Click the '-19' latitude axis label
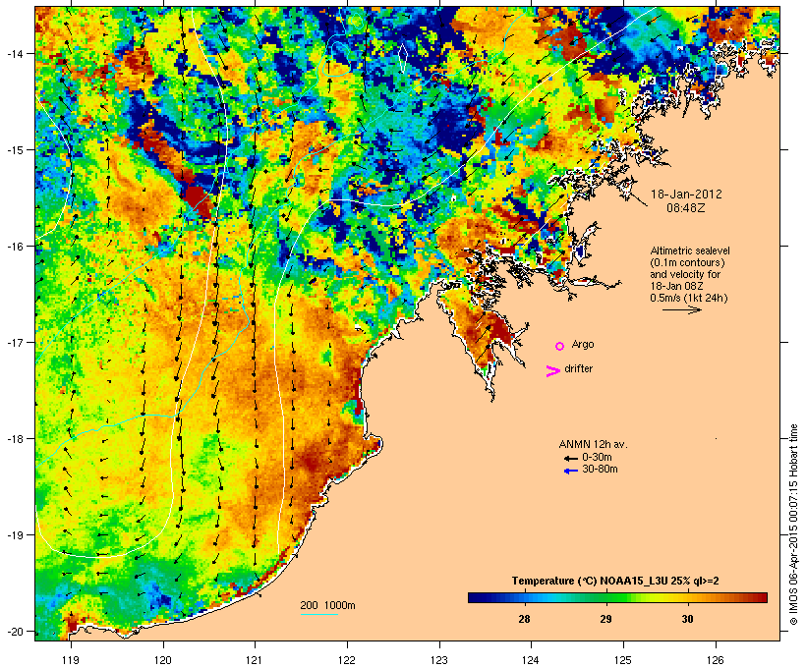806x668 pixels. tap(15, 535)
